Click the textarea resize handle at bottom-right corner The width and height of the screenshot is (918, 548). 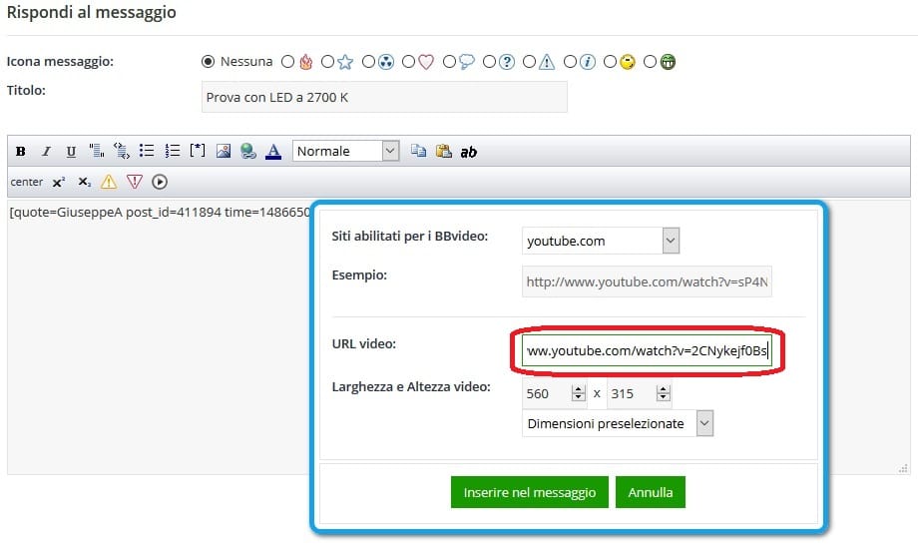click(903, 468)
